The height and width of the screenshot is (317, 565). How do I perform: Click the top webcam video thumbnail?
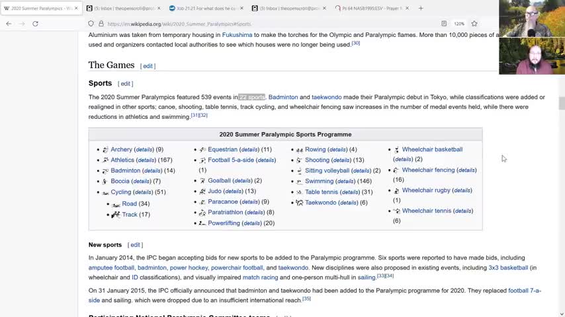(x=532, y=18)
